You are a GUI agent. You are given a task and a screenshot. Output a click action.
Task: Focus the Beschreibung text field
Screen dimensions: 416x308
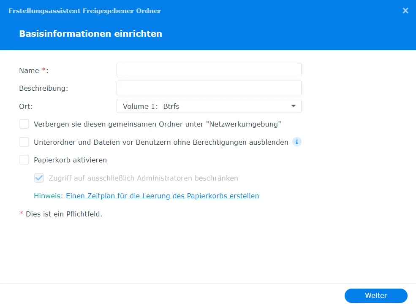(x=209, y=88)
